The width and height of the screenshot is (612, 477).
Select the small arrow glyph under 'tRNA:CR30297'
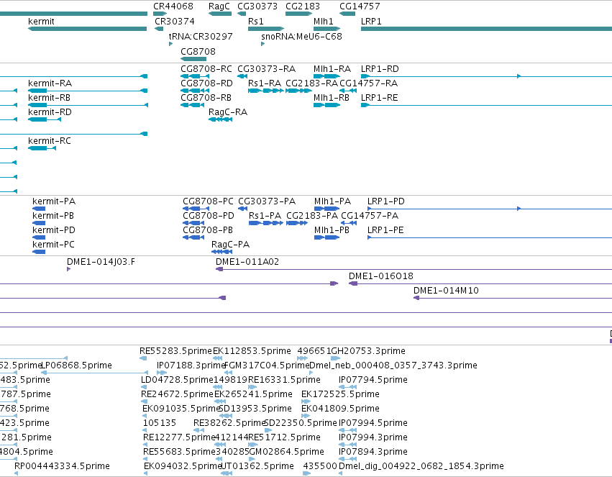170,44
